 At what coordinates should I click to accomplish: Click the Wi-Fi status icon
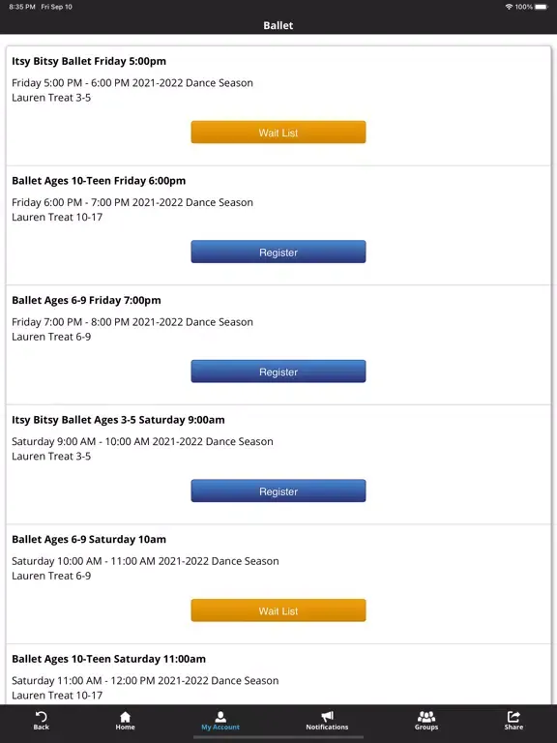(x=510, y=7)
